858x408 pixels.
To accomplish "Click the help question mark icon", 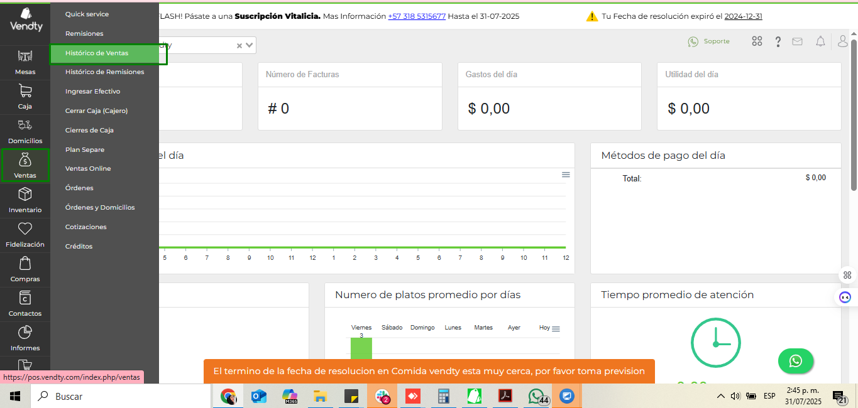I will pos(778,41).
